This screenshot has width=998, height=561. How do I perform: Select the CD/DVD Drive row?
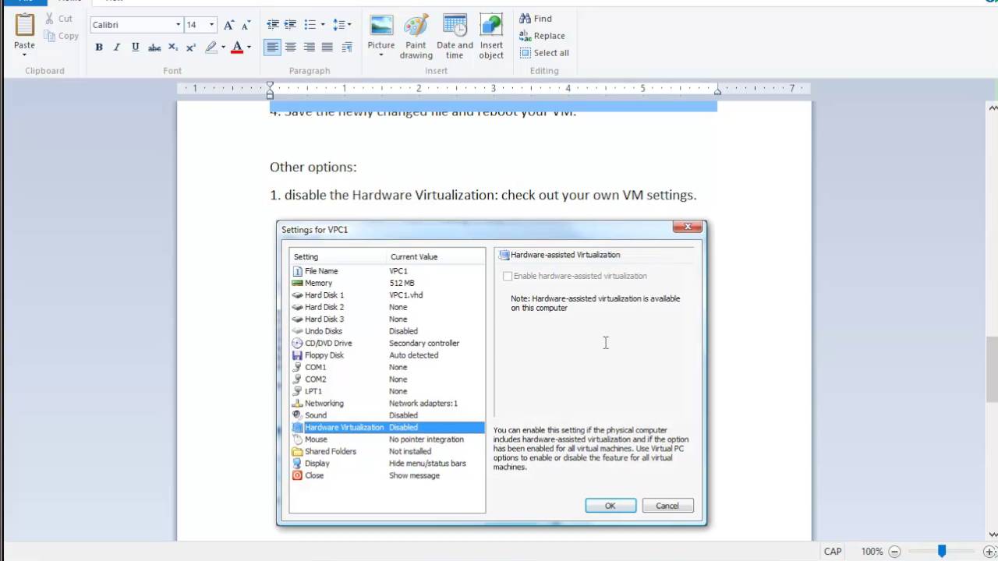tap(388, 343)
